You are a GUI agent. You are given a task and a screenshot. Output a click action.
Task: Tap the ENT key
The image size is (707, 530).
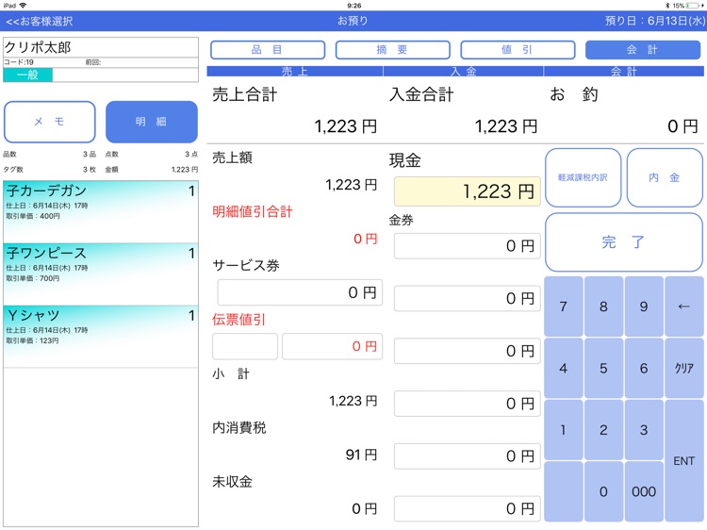(x=684, y=460)
